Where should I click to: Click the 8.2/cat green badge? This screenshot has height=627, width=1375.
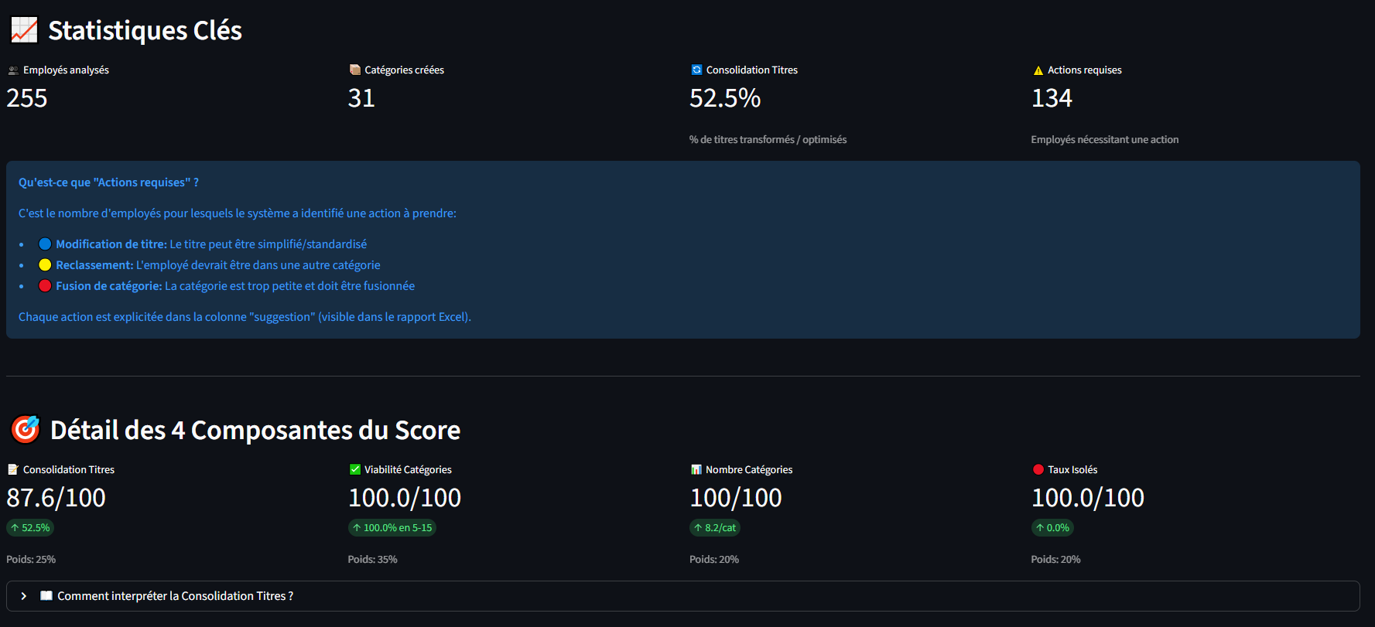coord(715,528)
